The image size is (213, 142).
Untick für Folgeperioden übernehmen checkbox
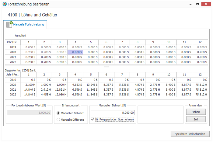point(93,119)
